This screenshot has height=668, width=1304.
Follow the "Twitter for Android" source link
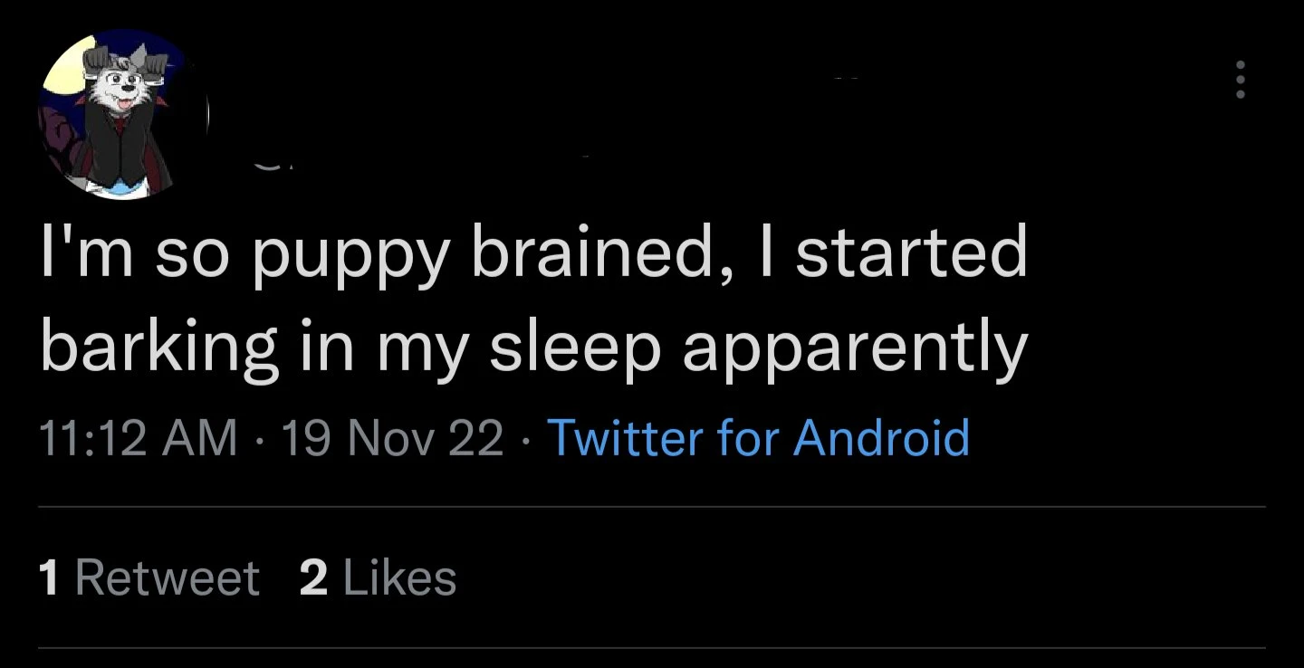click(x=759, y=437)
